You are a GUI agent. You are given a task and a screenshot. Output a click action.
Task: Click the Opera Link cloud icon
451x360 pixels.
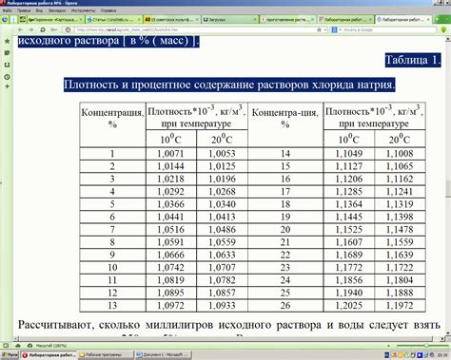coord(18,346)
